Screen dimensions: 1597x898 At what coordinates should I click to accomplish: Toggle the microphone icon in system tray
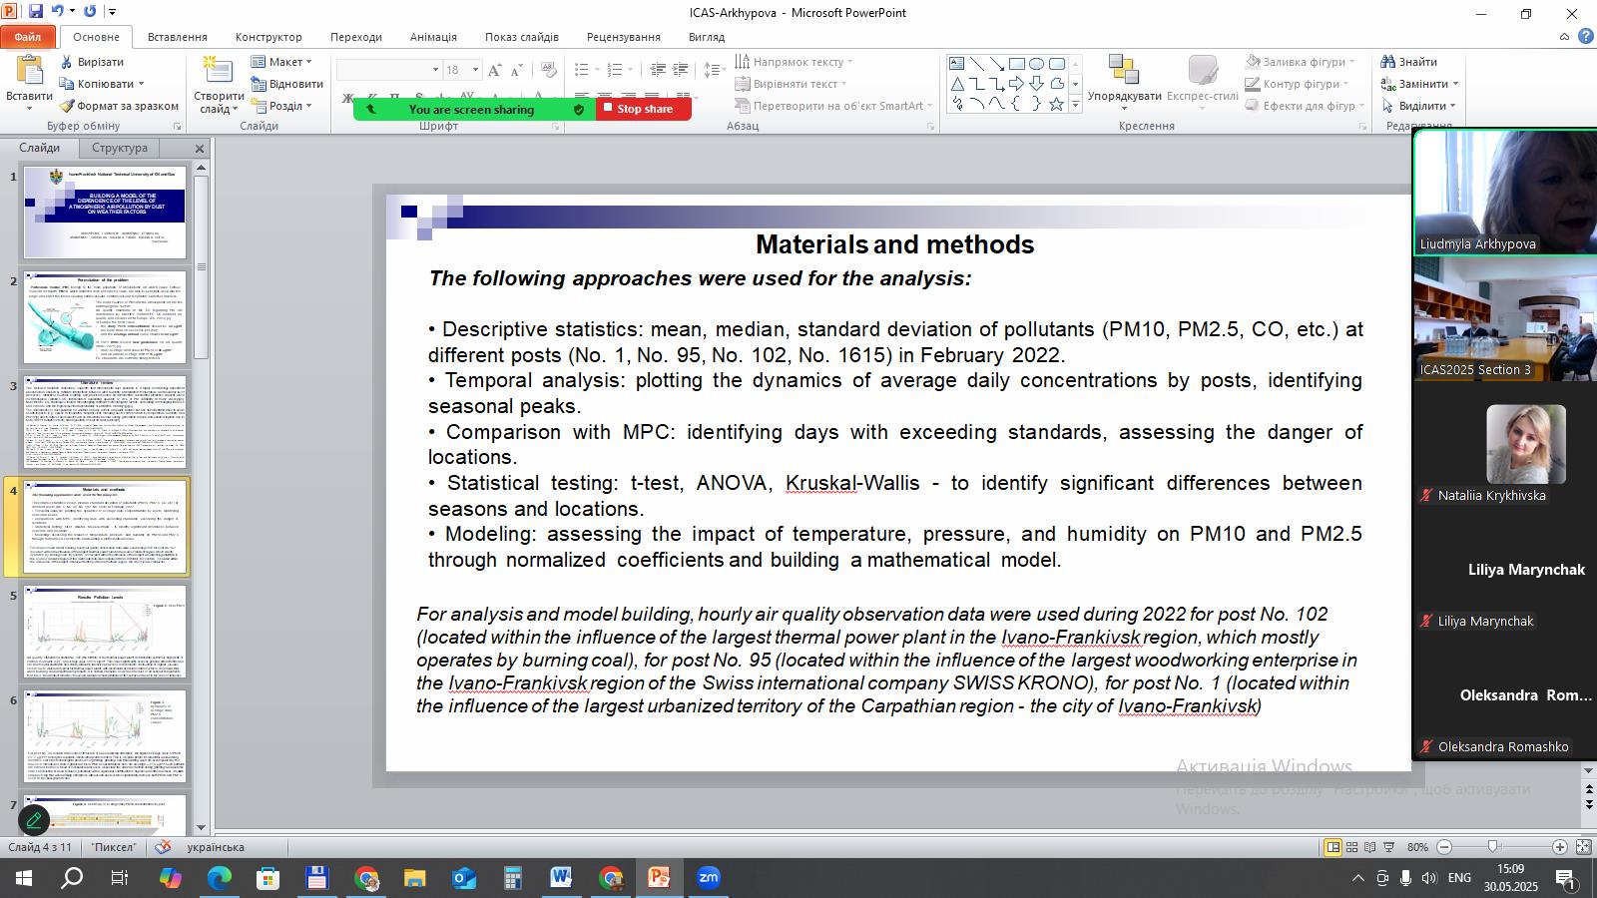click(x=1406, y=878)
